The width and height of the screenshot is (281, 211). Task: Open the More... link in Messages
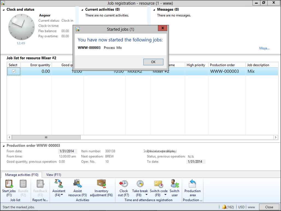(264, 48)
